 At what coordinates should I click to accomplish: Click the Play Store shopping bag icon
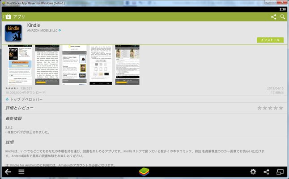pos(8,17)
